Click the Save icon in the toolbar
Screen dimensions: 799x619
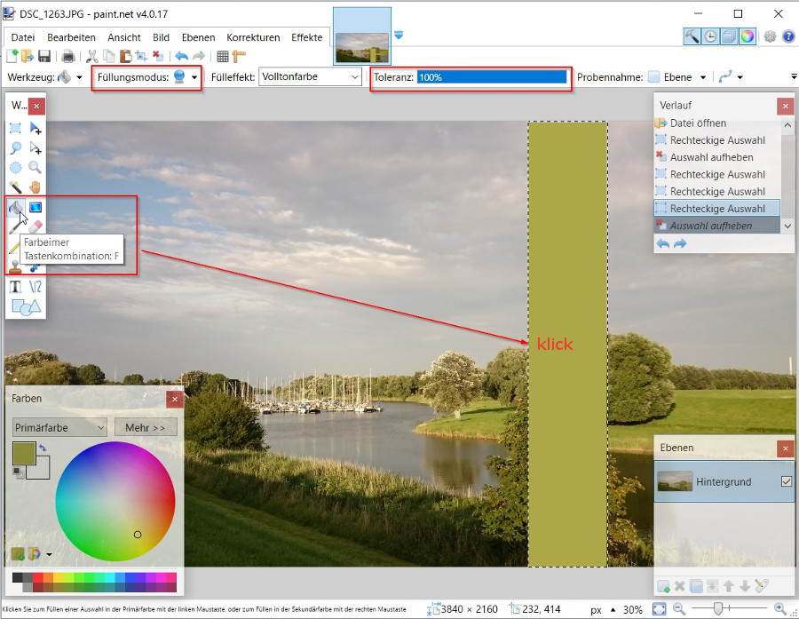tap(44, 57)
